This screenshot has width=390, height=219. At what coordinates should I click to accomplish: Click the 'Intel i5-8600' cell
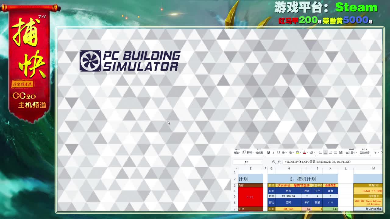[x=368, y=191]
